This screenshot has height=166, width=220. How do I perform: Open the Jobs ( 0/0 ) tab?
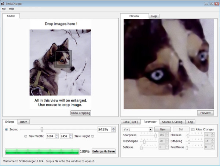click(x=131, y=122)
